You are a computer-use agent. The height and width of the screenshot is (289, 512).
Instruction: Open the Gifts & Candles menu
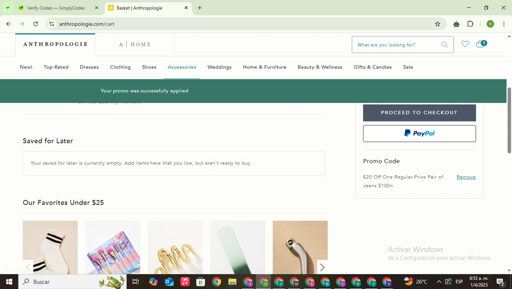tap(373, 67)
